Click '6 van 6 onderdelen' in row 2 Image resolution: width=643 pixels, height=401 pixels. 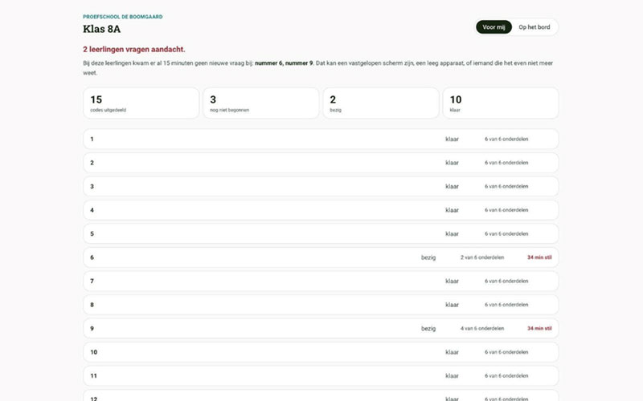[x=506, y=163]
